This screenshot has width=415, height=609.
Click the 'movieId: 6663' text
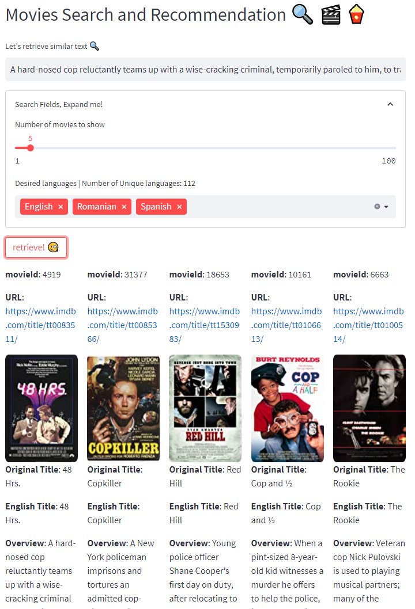tap(361, 275)
